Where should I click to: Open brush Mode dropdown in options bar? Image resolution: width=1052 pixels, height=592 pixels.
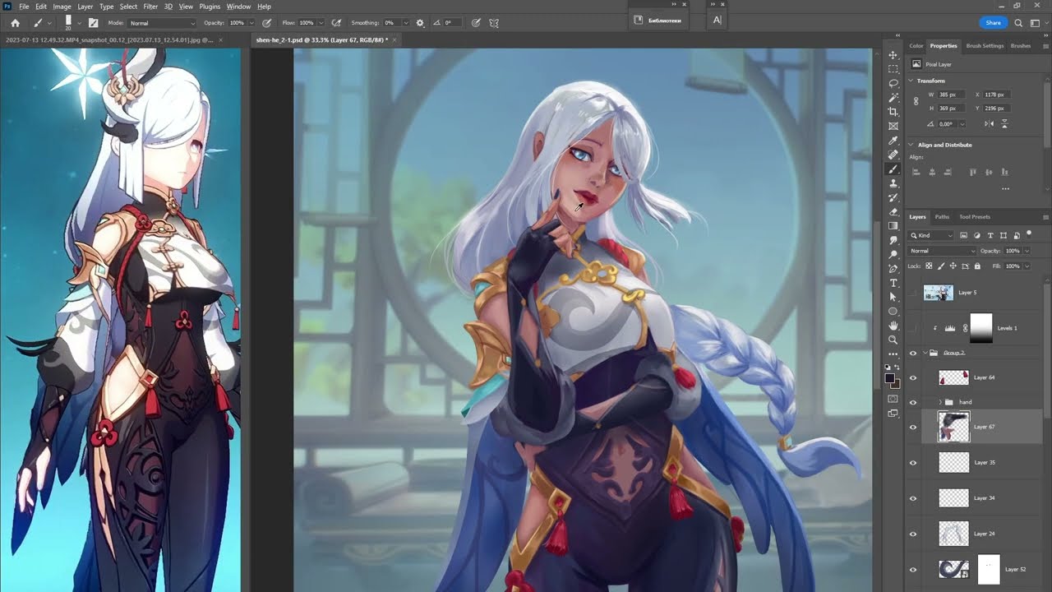pyautogui.click(x=162, y=23)
